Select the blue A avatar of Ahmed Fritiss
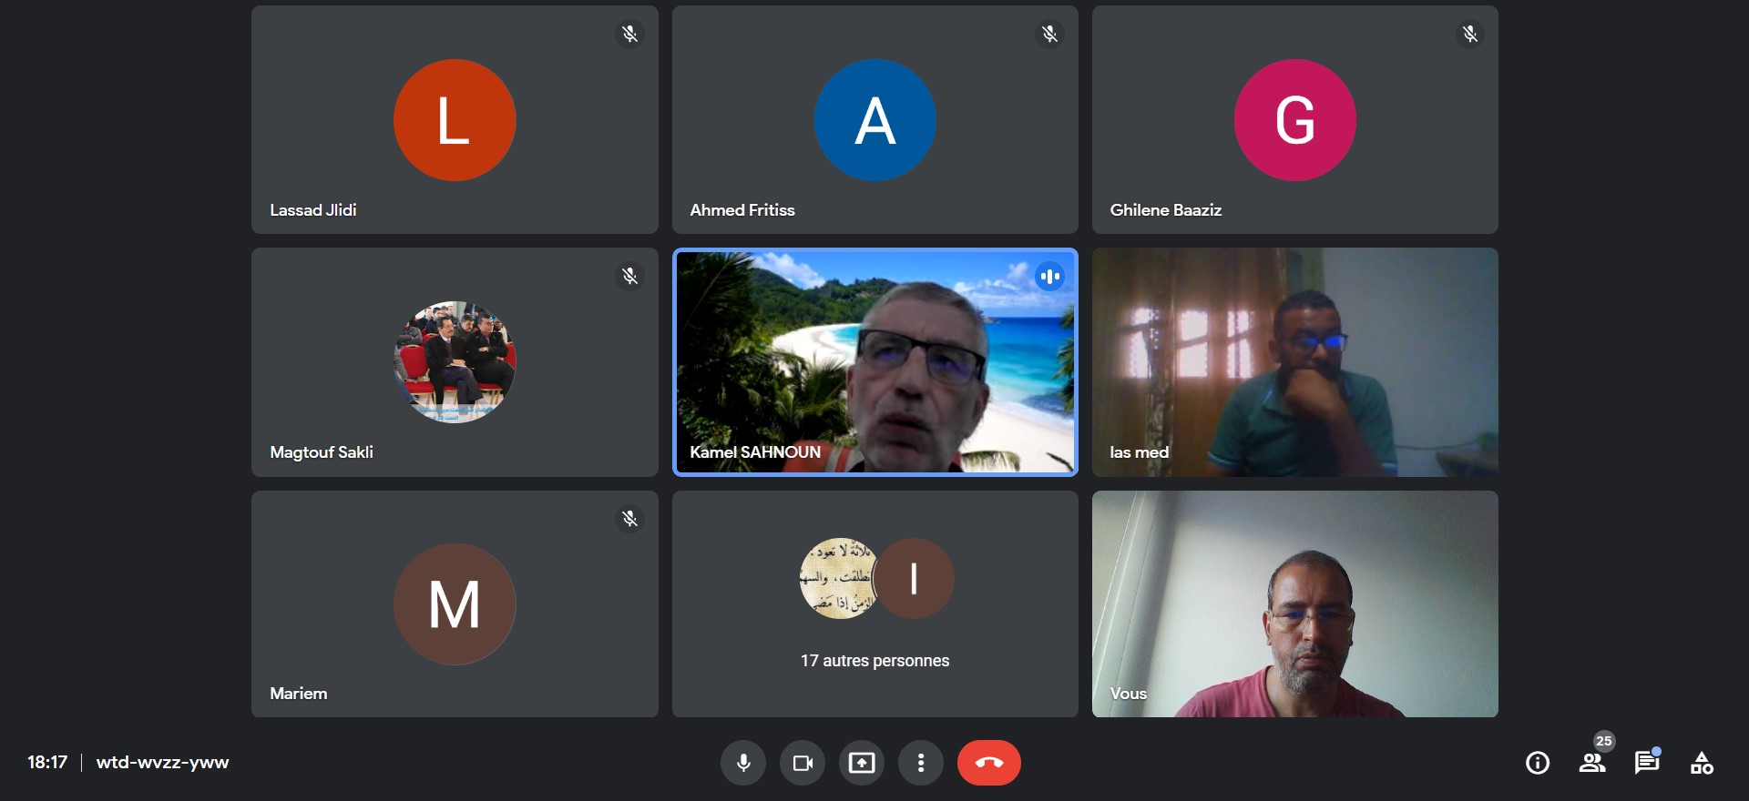The image size is (1749, 801). tap(874, 120)
